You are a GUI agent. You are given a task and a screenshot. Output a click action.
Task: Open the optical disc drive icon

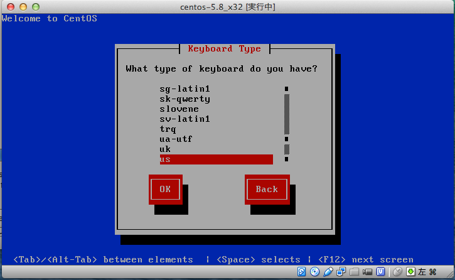tap(314, 272)
